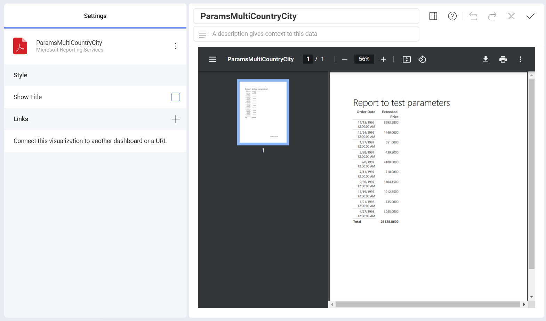Viewport: 546px width, 321px height.
Task: Print the PDF document
Action: 503,59
